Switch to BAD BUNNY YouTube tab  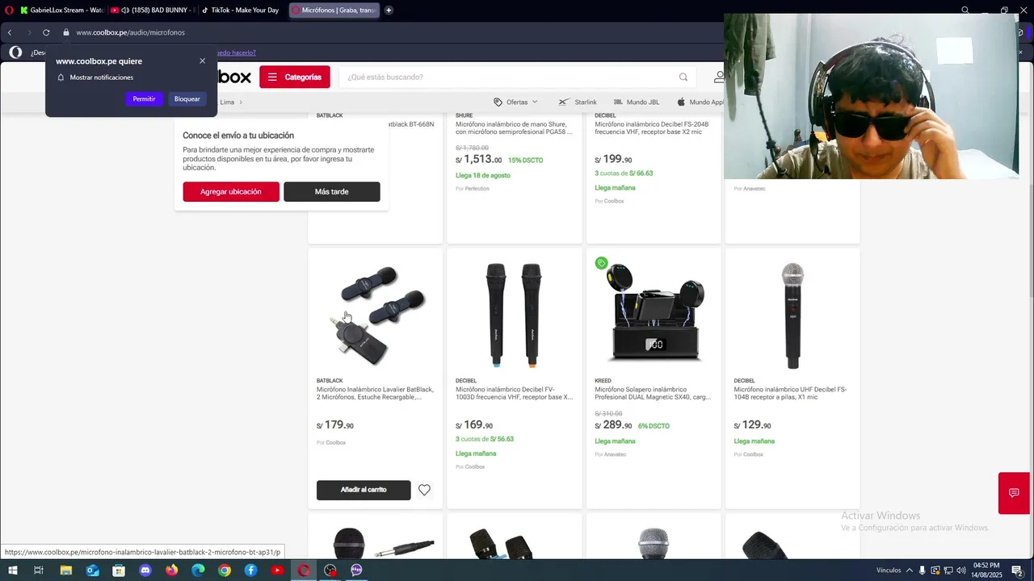click(152, 10)
